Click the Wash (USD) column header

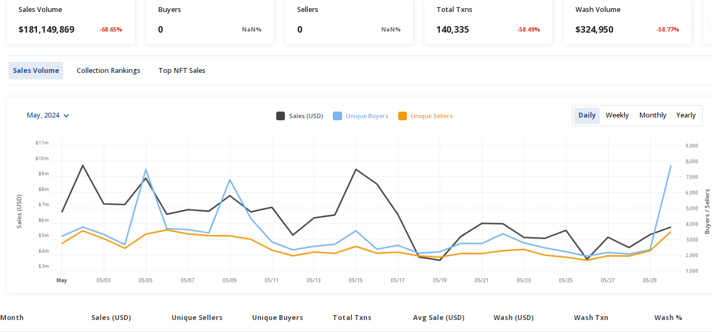click(x=514, y=318)
